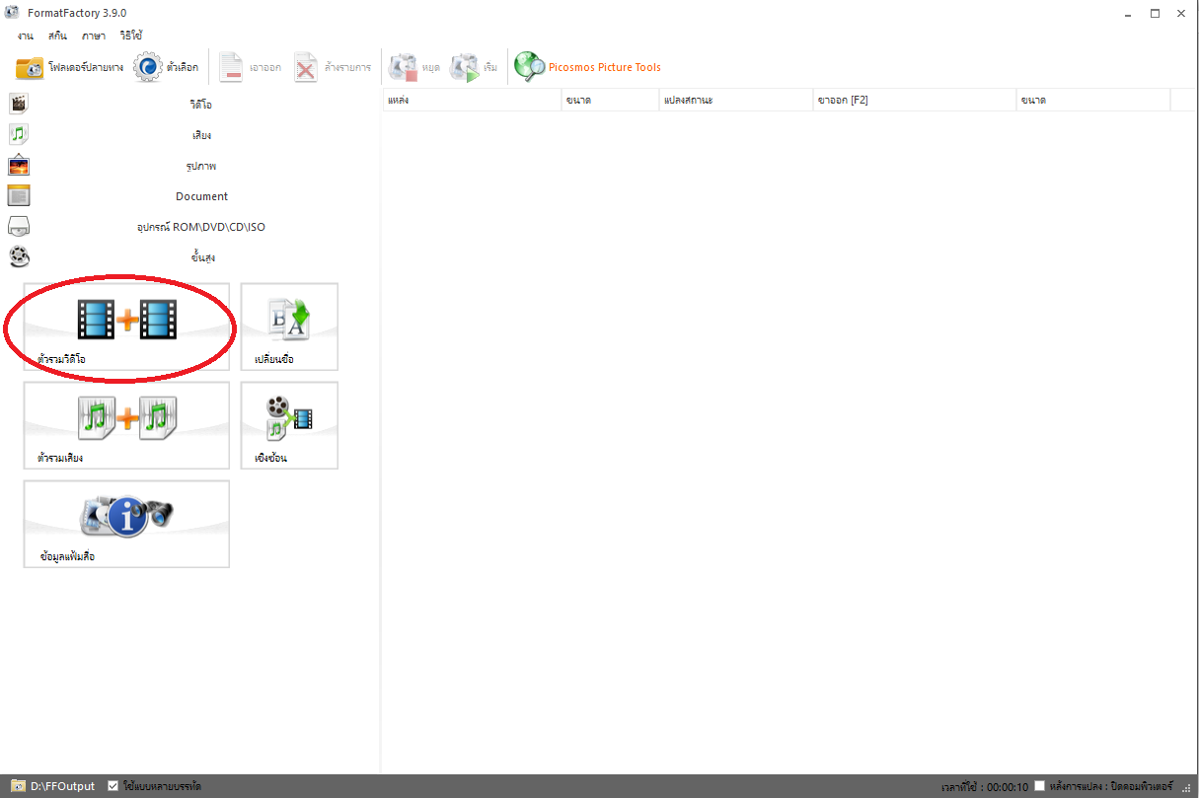Click the เชิงซ้อน Mux label
The image size is (1199, 798).
pos(270,459)
